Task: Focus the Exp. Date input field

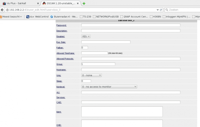Action: tap(106, 42)
